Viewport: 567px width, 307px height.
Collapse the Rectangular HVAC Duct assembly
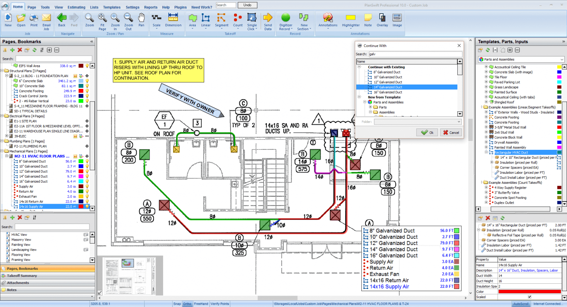(x=486, y=152)
